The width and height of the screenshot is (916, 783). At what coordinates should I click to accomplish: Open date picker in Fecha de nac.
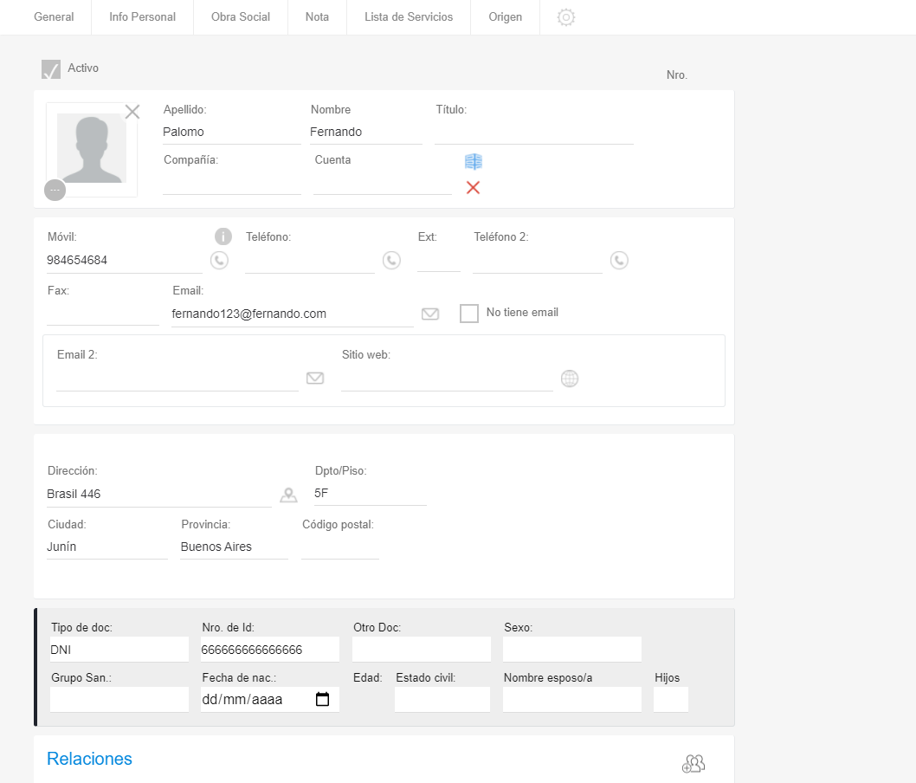coord(323,700)
